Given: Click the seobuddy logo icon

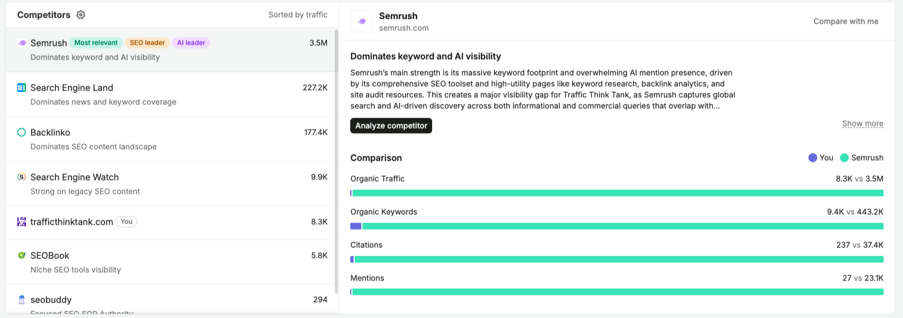Looking at the screenshot, I should point(22,300).
